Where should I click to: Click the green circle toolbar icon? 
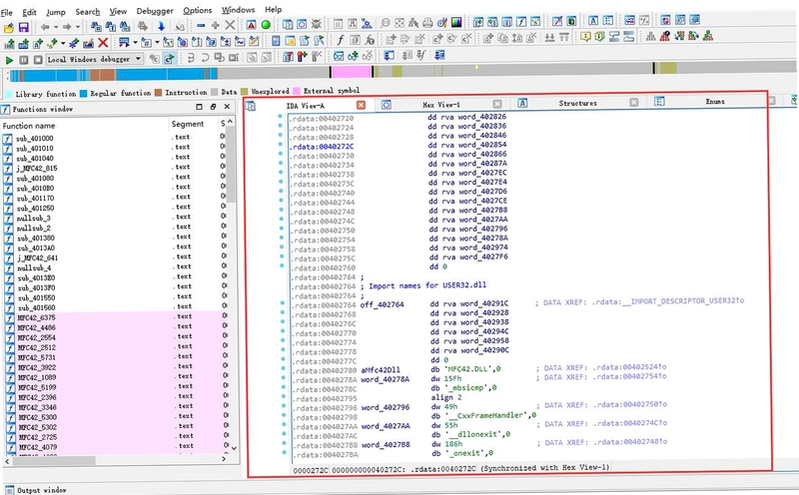(x=266, y=24)
